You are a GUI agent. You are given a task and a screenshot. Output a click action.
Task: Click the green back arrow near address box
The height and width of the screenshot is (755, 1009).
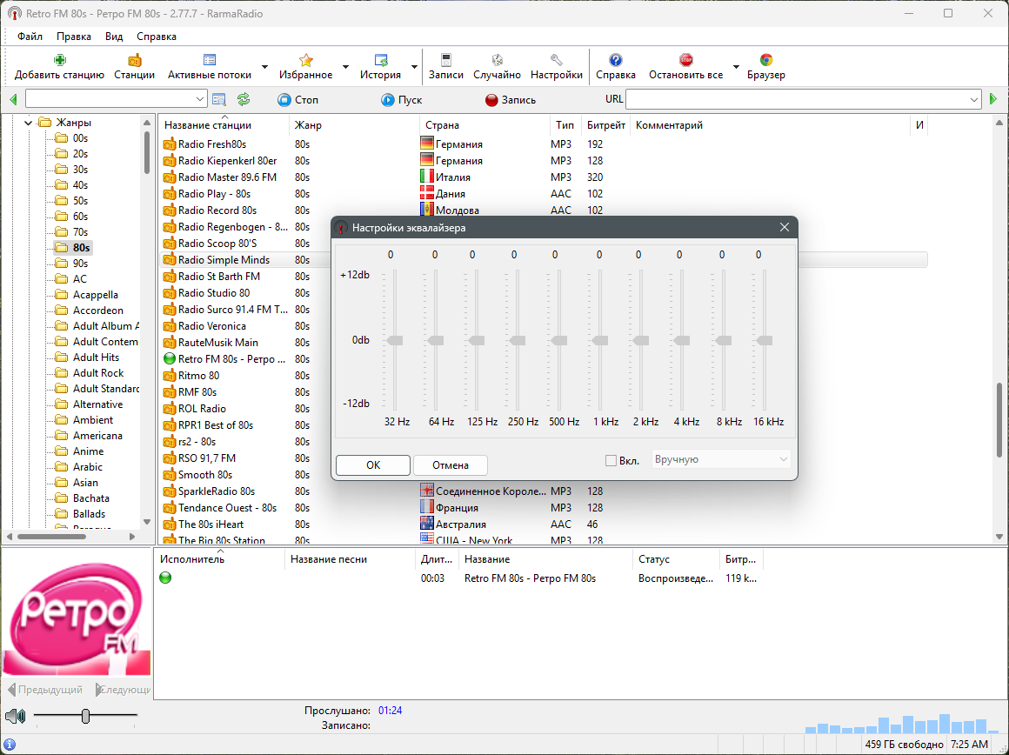pyautogui.click(x=14, y=100)
